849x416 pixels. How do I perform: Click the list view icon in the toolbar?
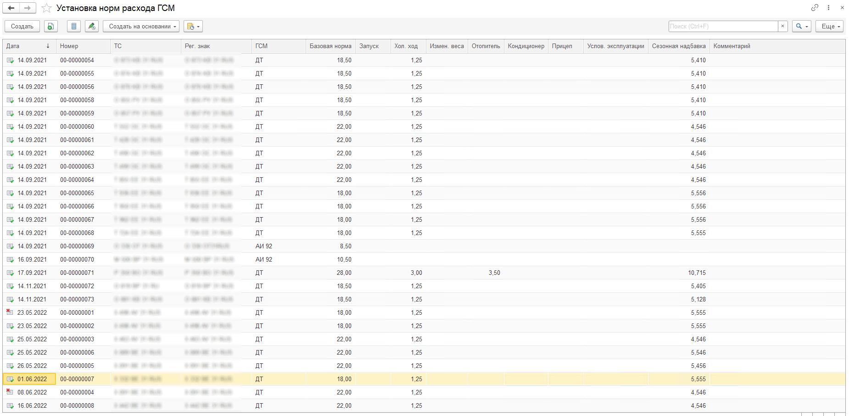coord(74,27)
